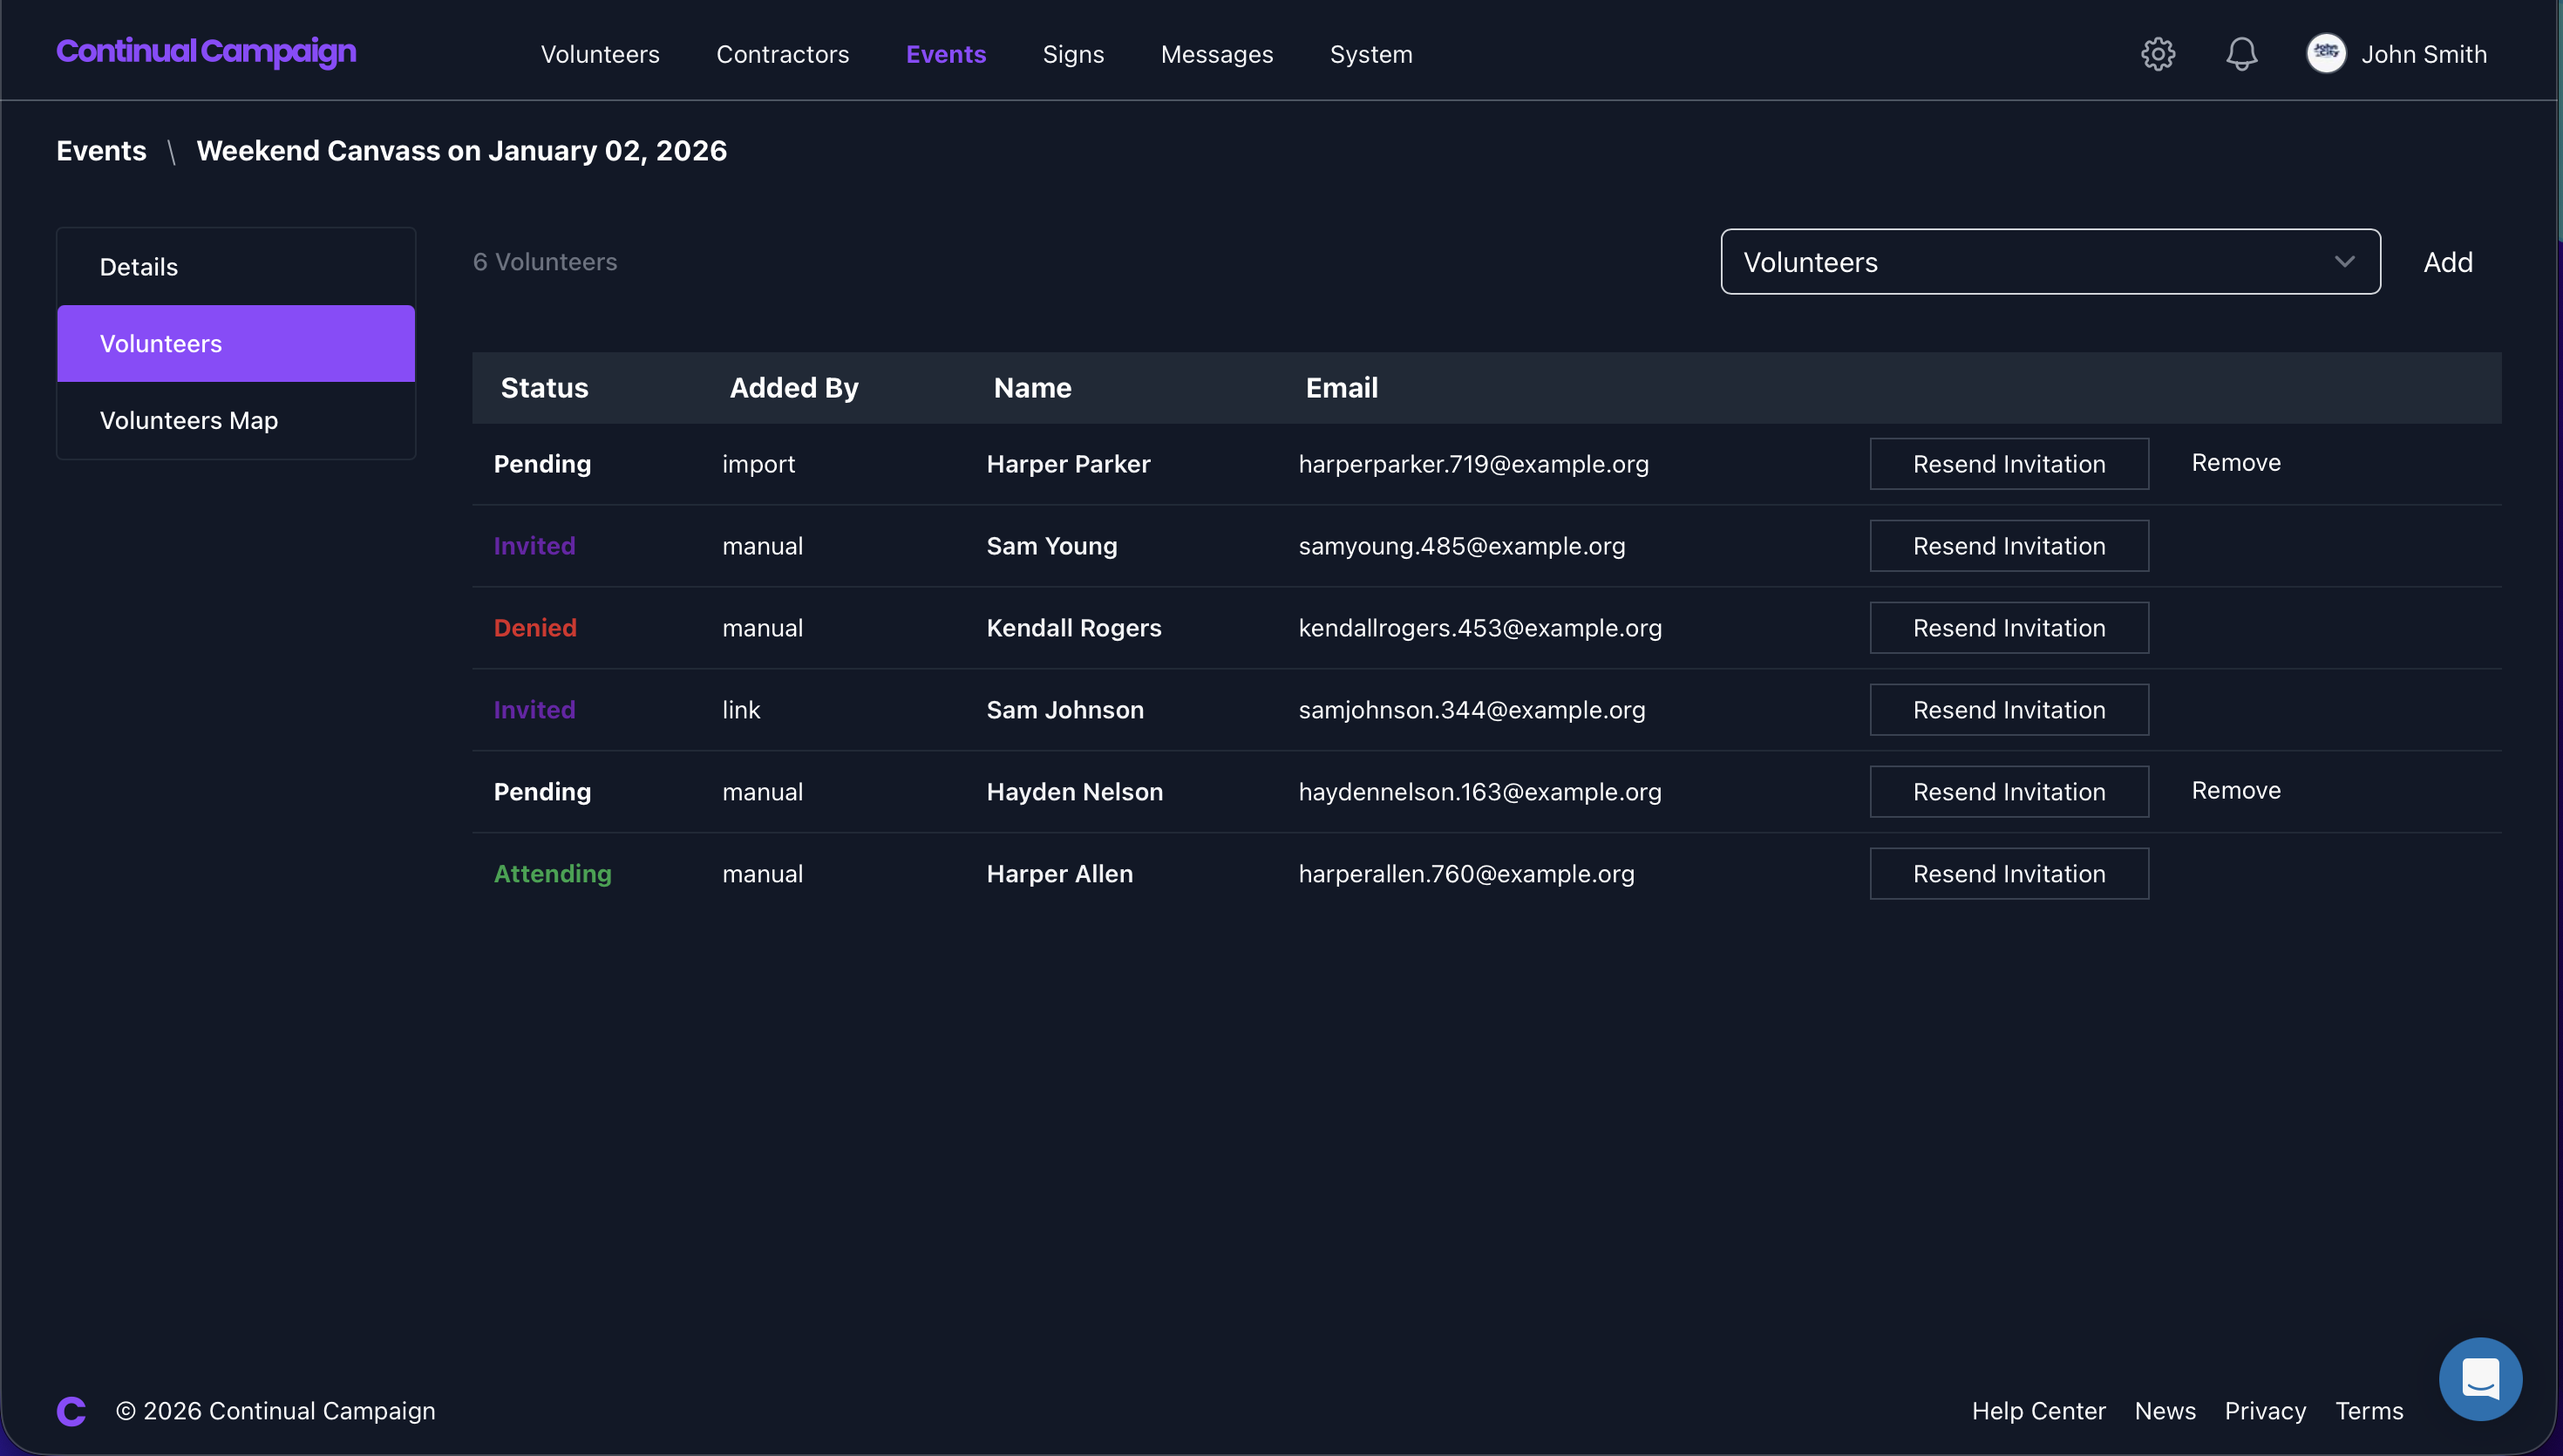Click the Events breadcrumb link
The width and height of the screenshot is (2563, 1456).
tap(100, 150)
